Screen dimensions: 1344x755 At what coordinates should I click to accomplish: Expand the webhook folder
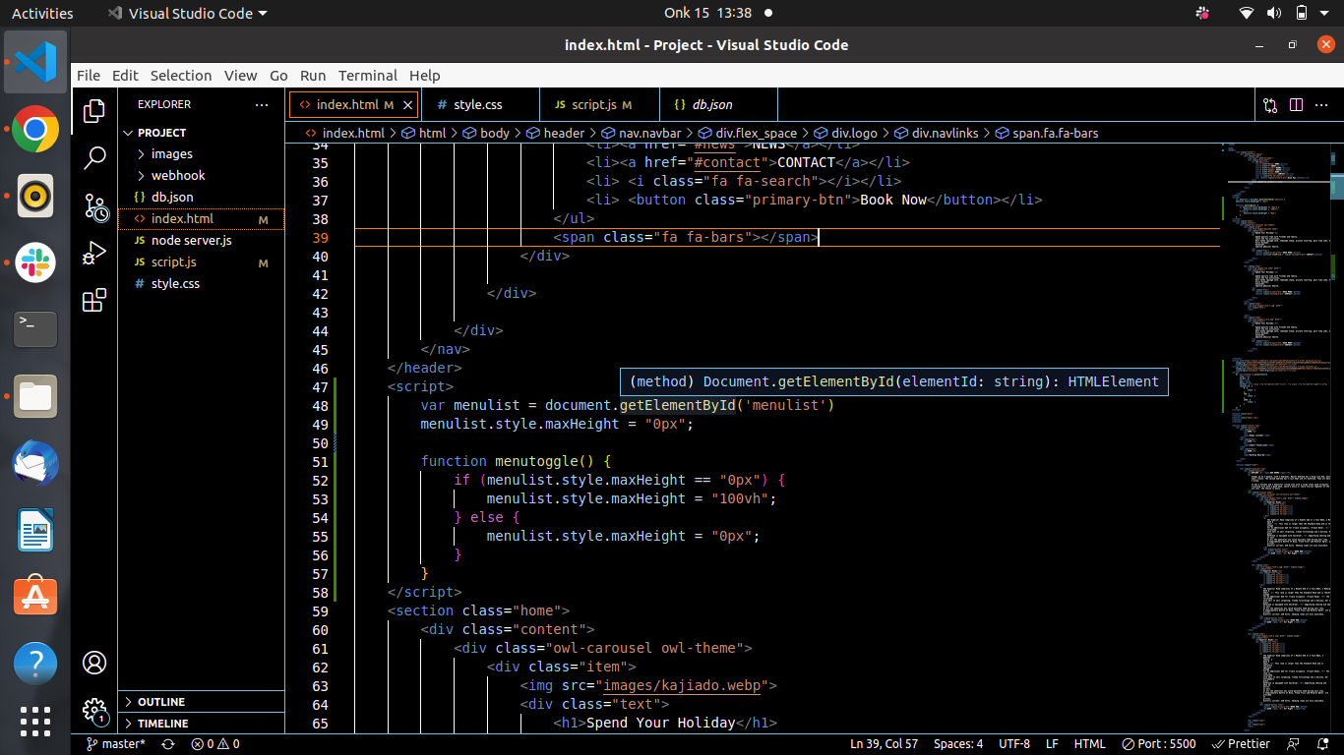[202, 176]
